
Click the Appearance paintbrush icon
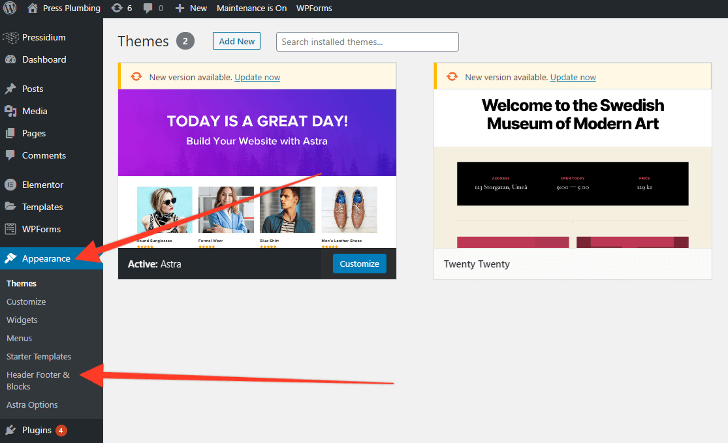click(10, 258)
